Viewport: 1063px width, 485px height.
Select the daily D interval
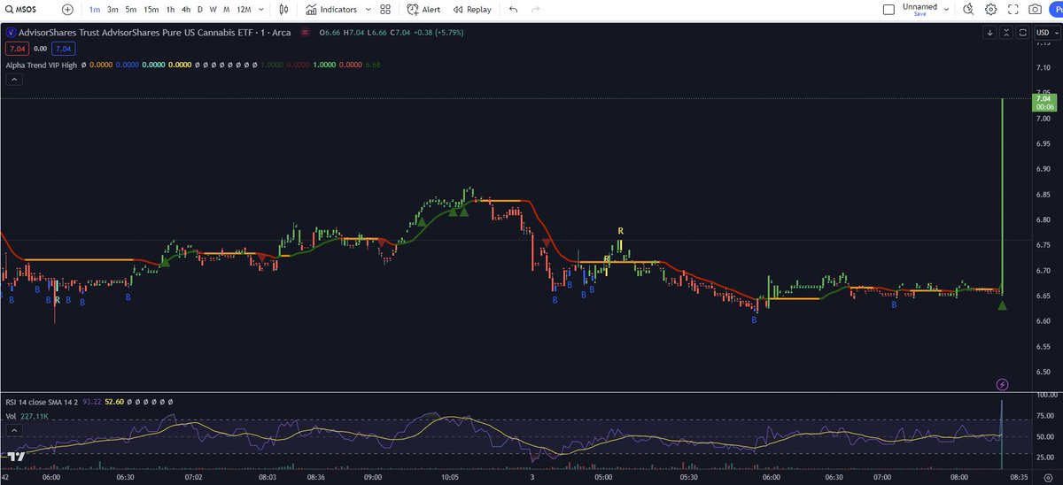[199, 10]
